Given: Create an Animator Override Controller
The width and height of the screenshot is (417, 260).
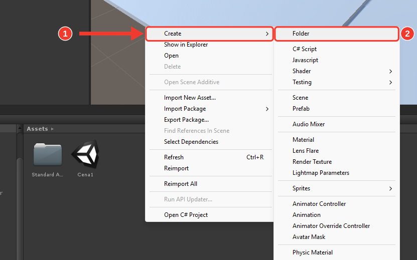Looking at the screenshot, I should coord(337,226).
